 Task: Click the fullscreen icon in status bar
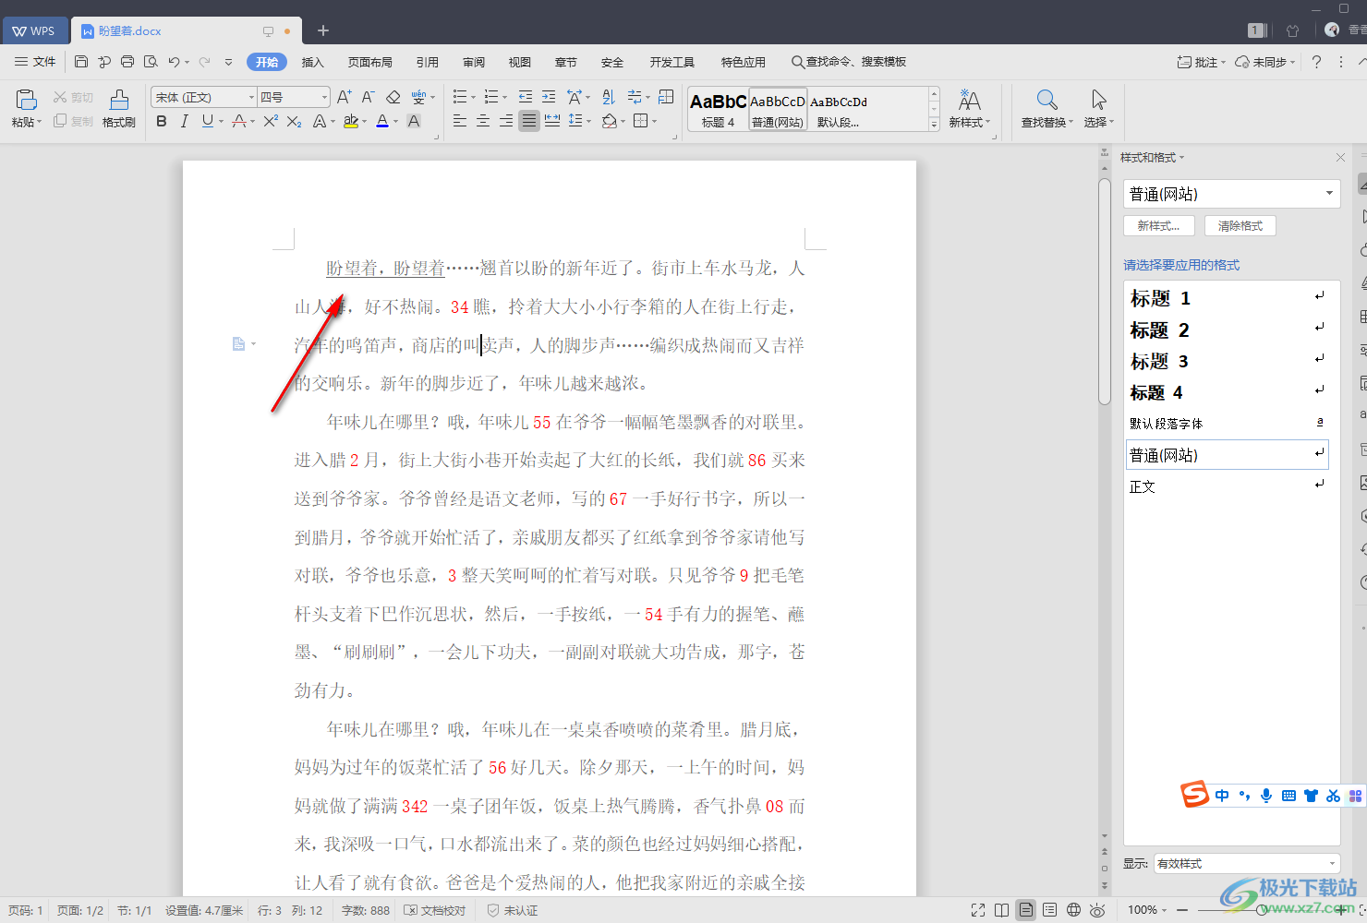(978, 910)
